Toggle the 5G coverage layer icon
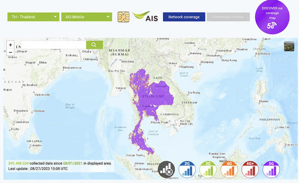This screenshot has width=299, height=183. click(271, 169)
